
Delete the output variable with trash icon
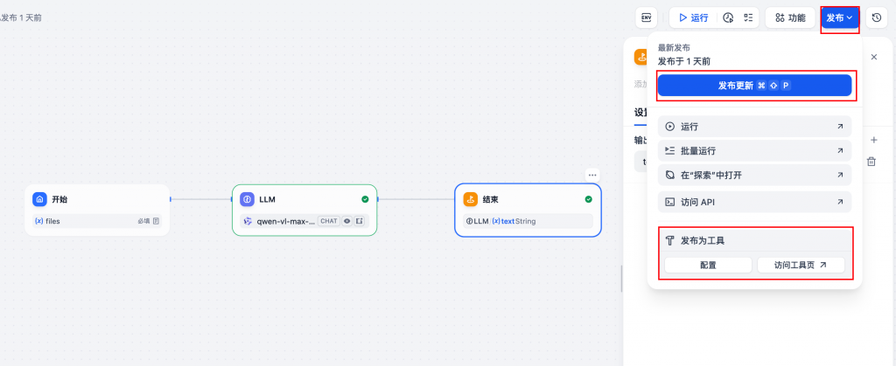(x=871, y=162)
